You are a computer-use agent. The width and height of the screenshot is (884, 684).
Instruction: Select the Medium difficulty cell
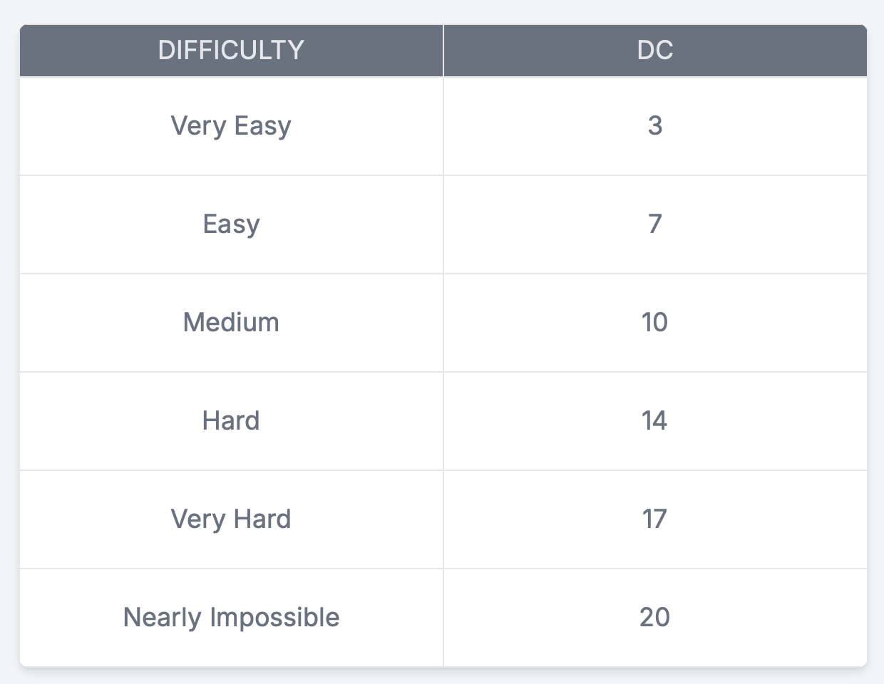tap(231, 323)
